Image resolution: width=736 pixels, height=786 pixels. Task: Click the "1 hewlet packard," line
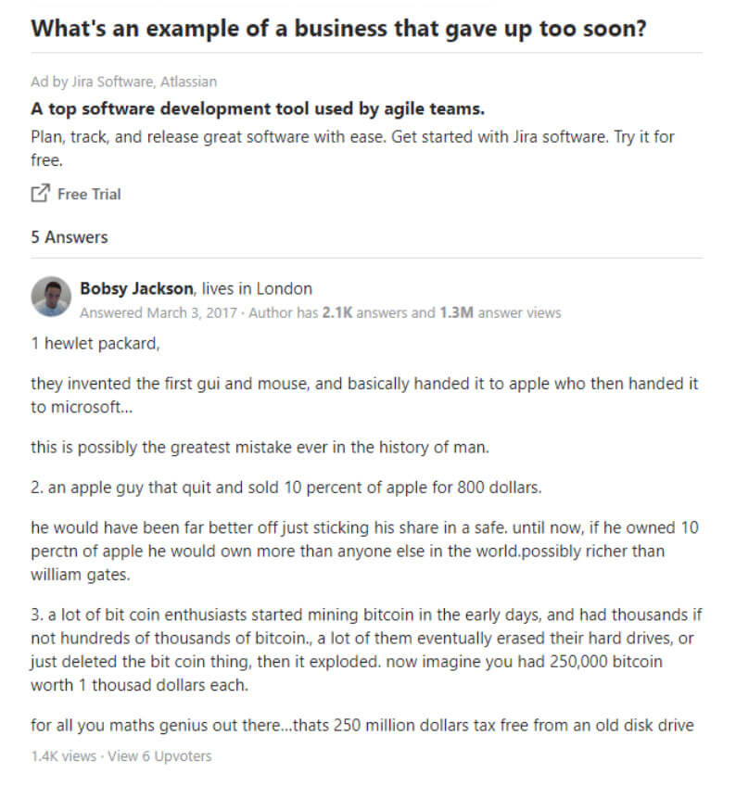(95, 343)
